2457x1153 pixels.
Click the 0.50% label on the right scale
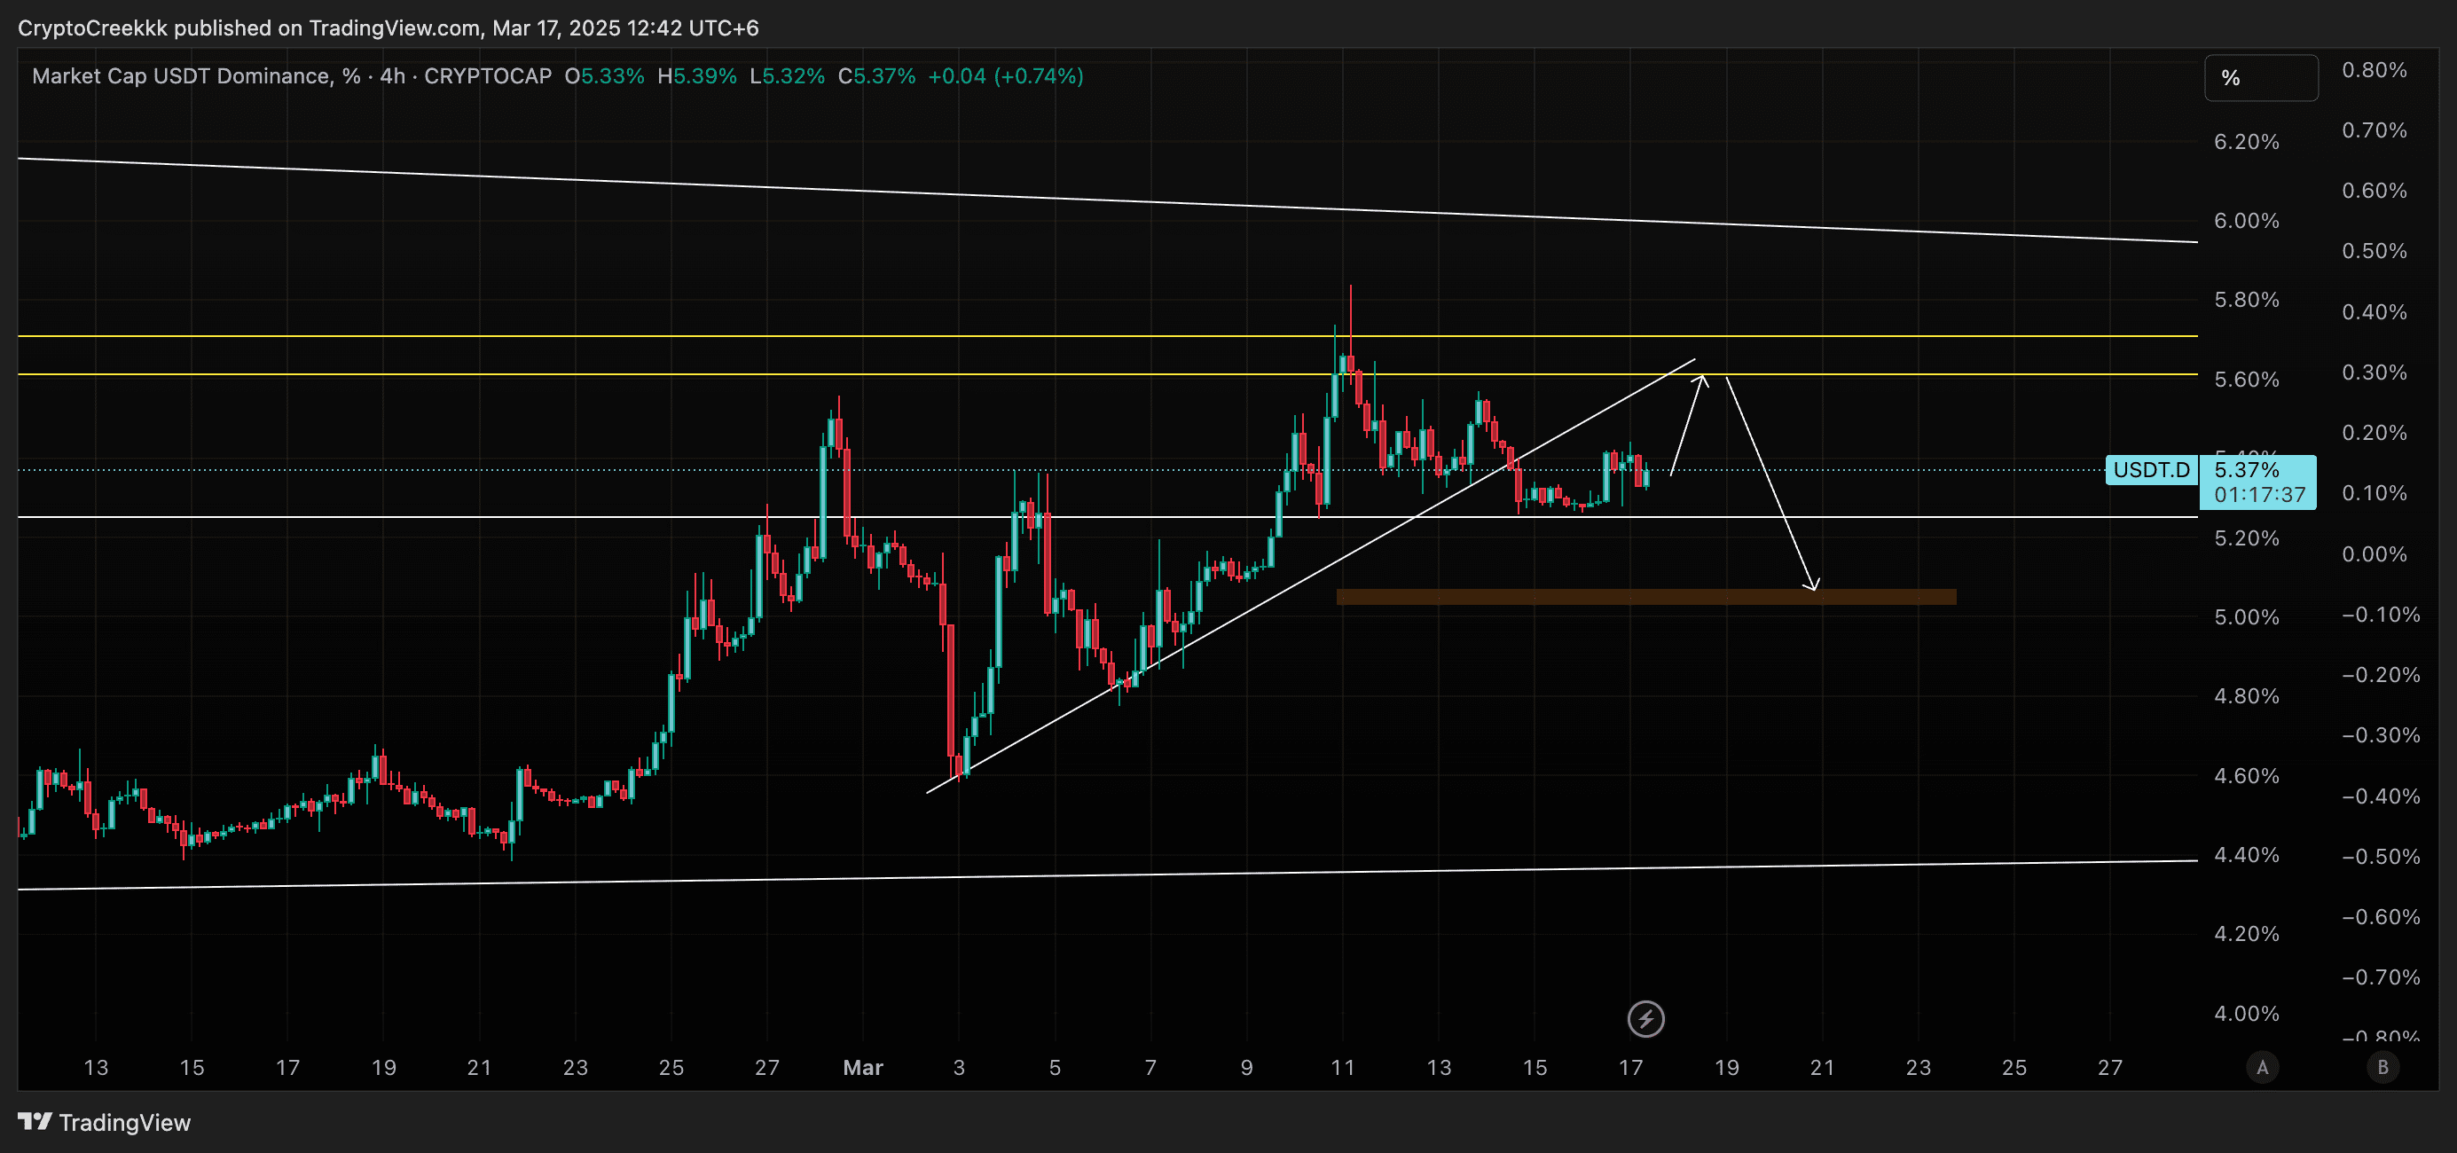click(2374, 252)
